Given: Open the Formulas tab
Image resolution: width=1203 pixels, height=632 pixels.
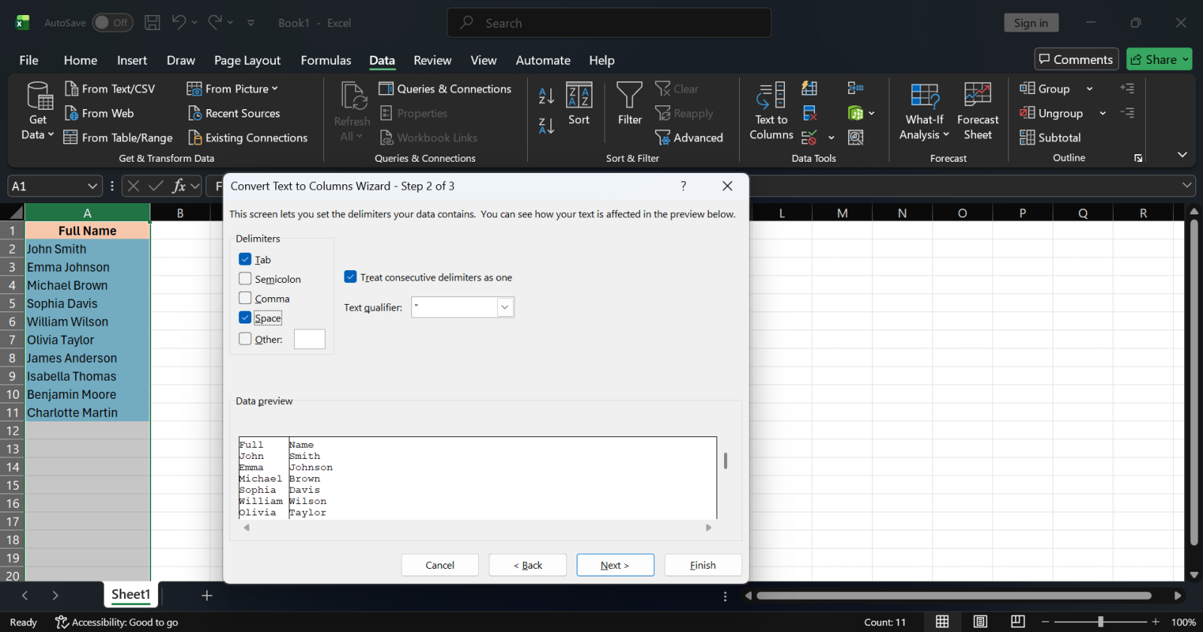Looking at the screenshot, I should (326, 60).
